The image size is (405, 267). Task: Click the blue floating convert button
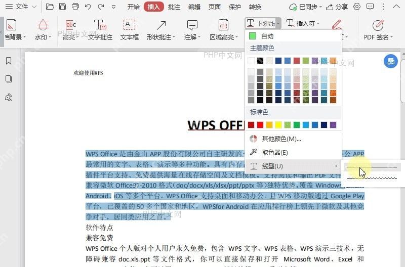click(390, 61)
